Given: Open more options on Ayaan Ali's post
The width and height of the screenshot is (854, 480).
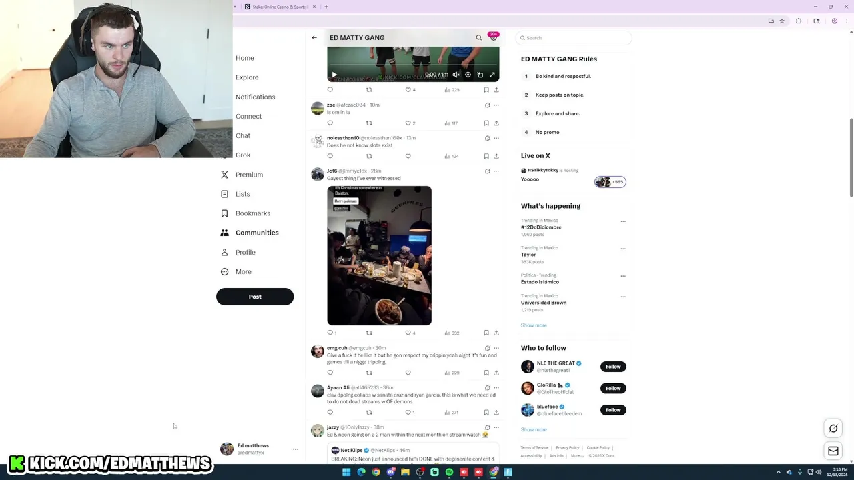Looking at the screenshot, I should [496, 387].
